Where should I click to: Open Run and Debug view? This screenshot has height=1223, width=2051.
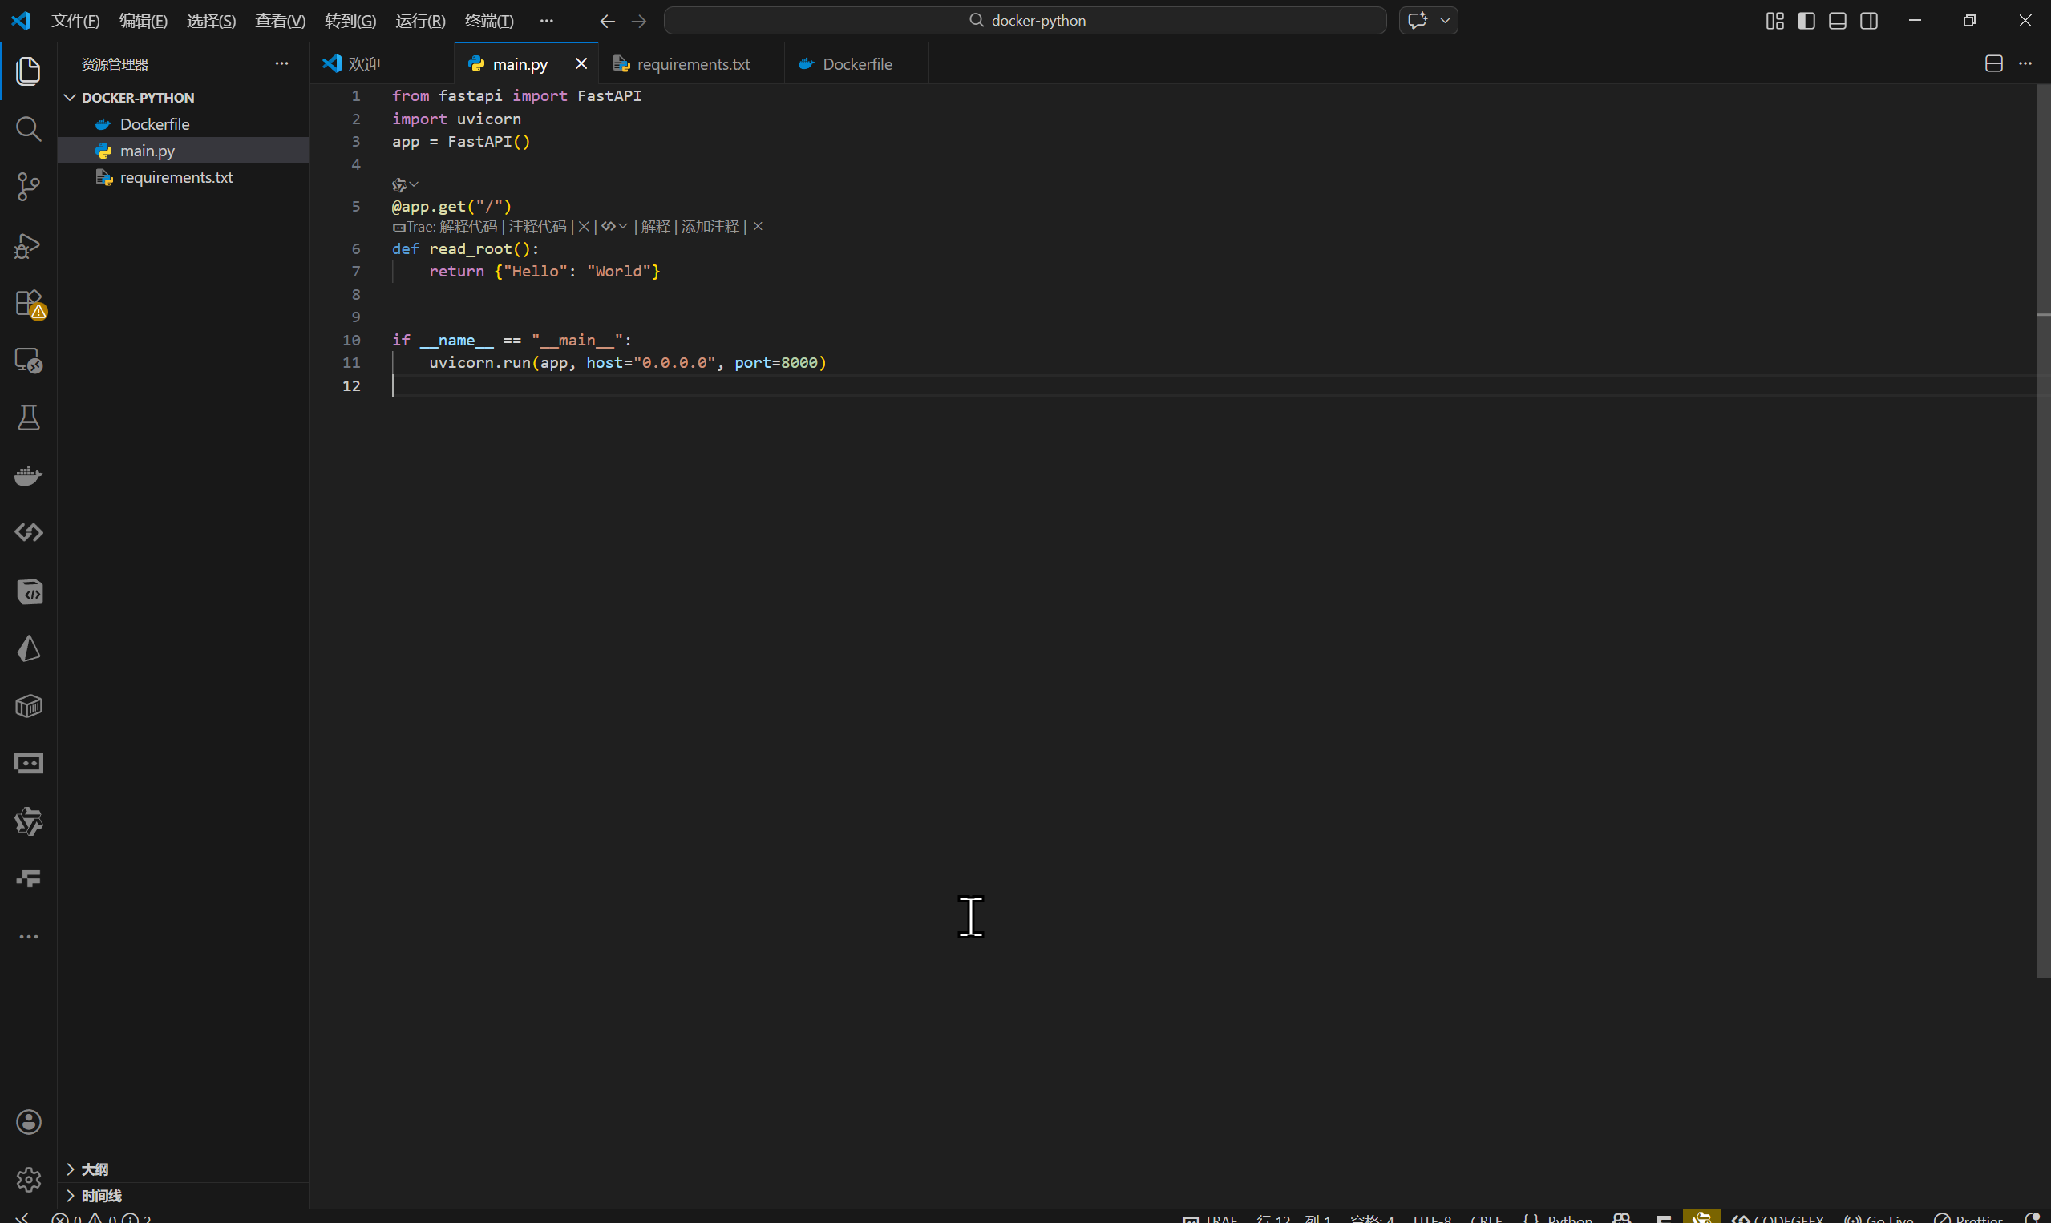point(29,245)
